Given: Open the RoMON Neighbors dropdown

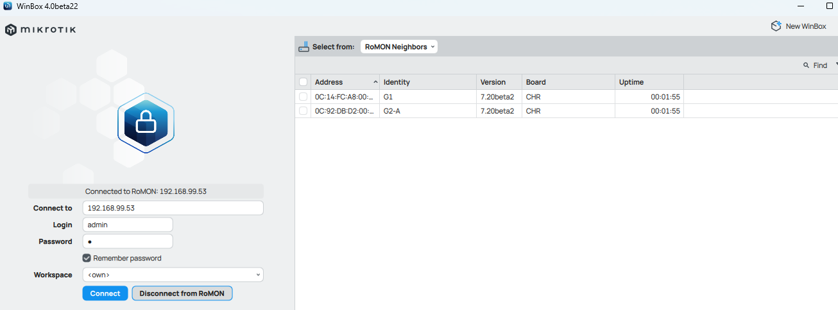Looking at the screenshot, I should pyautogui.click(x=398, y=47).
